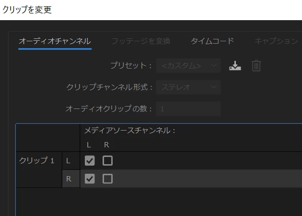This screenshot has height=216, width=302.
Task: Click the オーディオクリップの数 input field
Action: pos(188,109)
